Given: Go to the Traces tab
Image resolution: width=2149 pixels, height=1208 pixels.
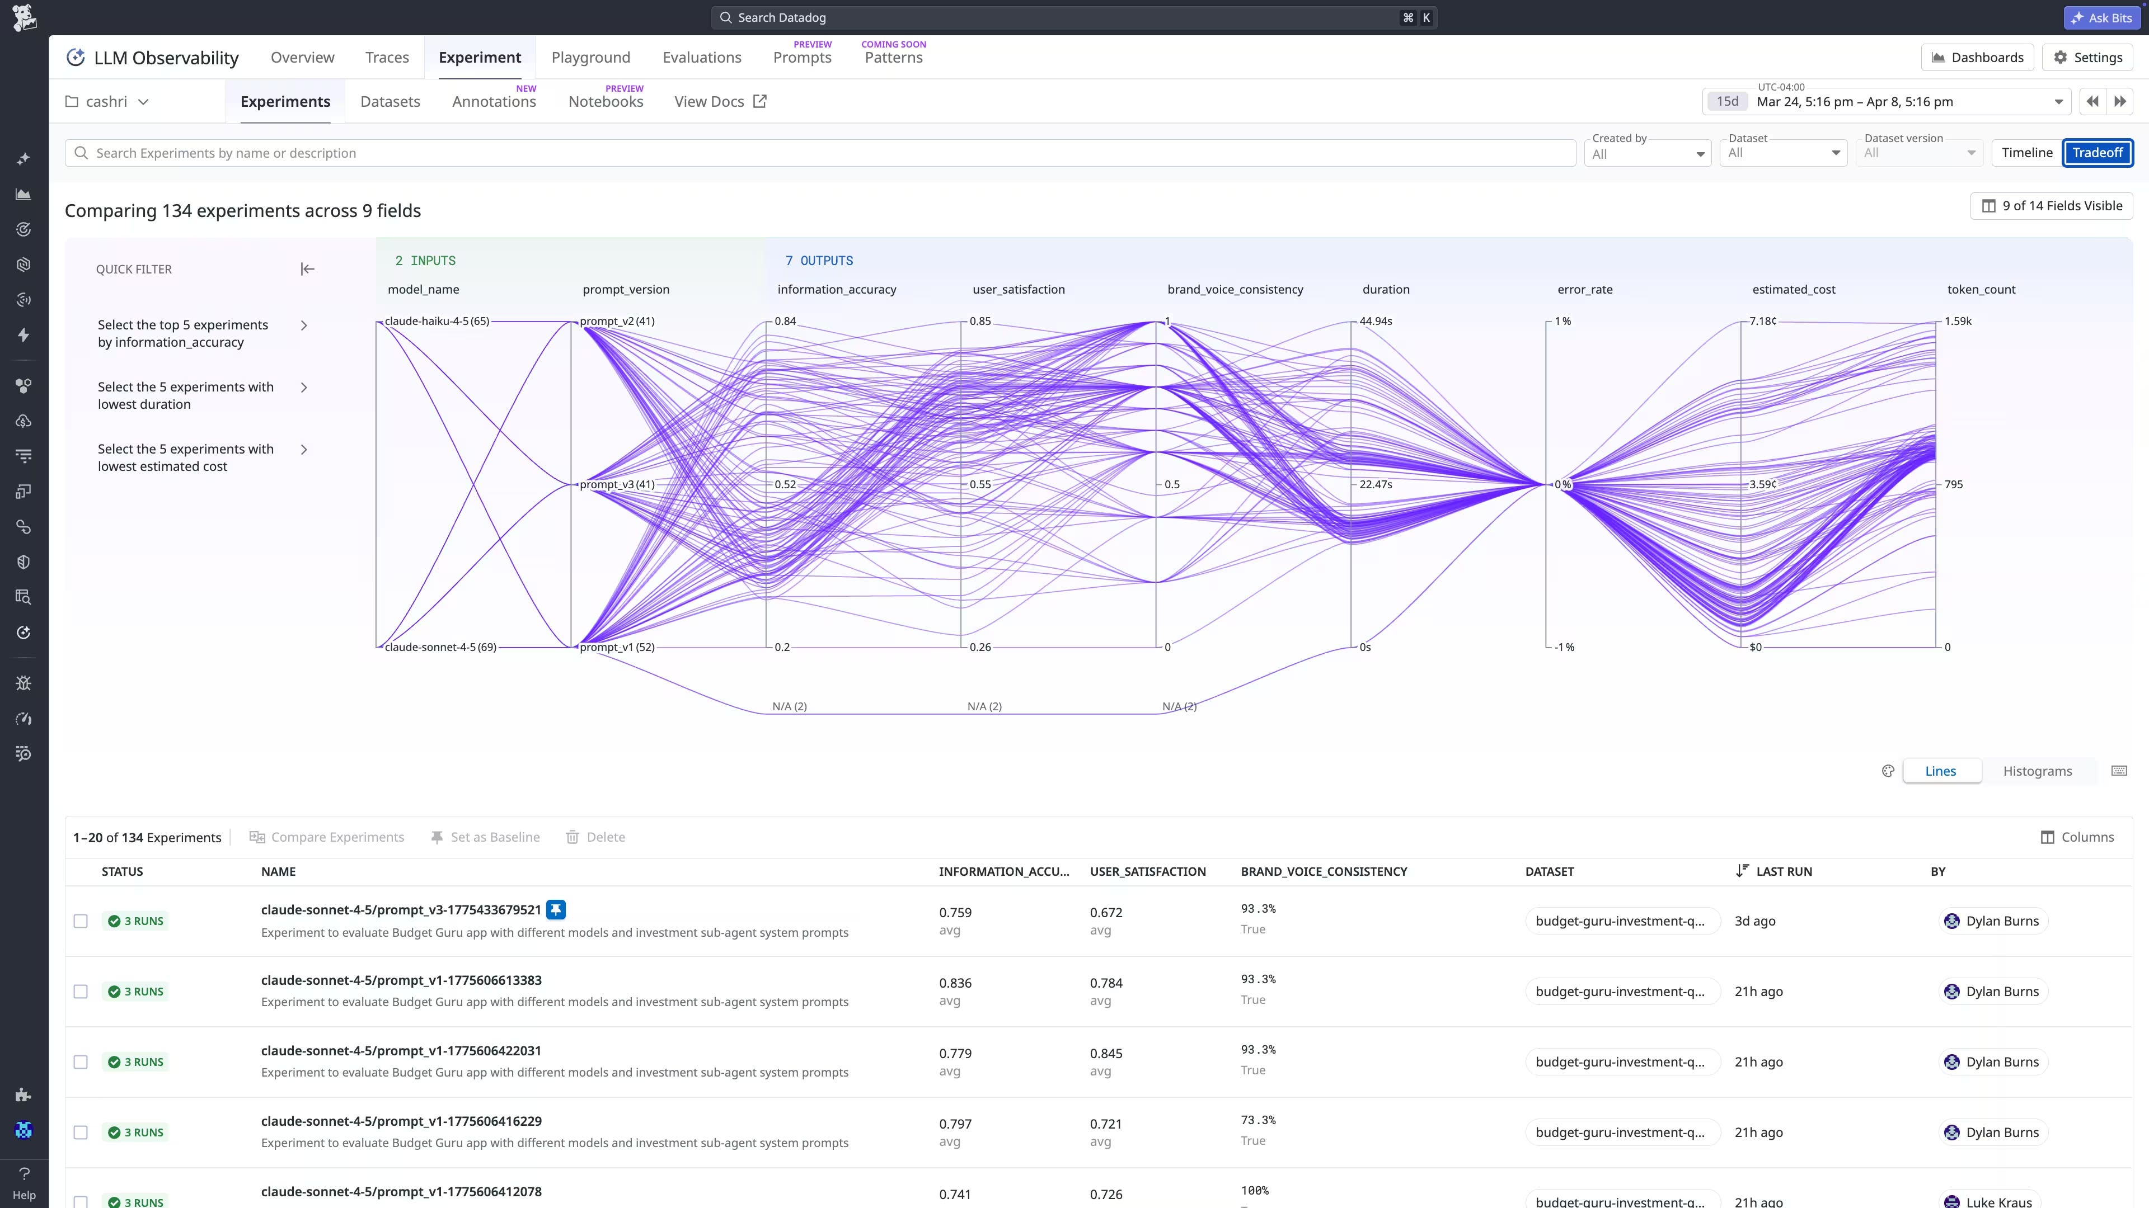Looking at the screenshot, I should click(x=386, y=58).
